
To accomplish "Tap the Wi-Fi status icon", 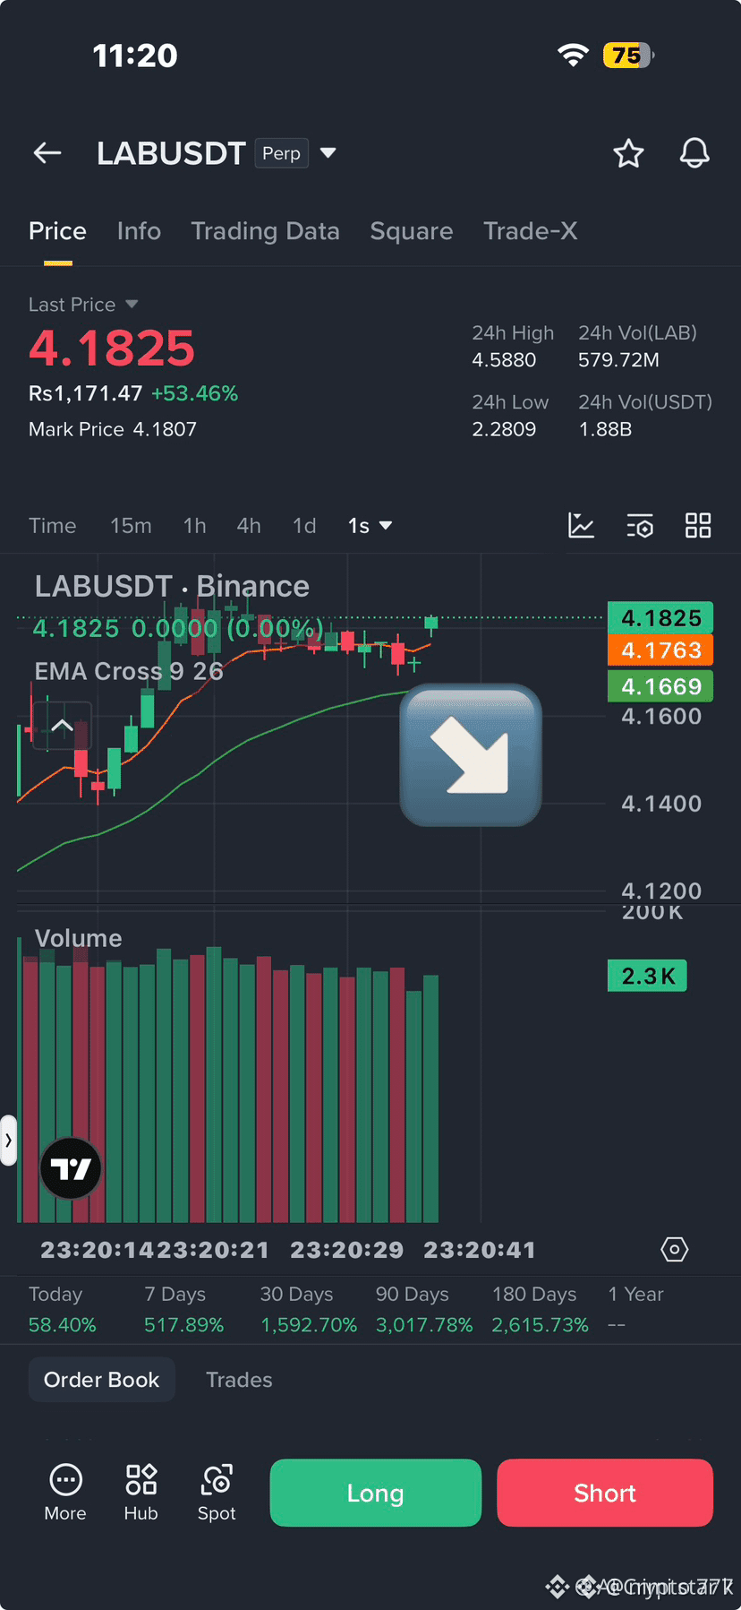I will pyautogui.click(x=573, y=55).
